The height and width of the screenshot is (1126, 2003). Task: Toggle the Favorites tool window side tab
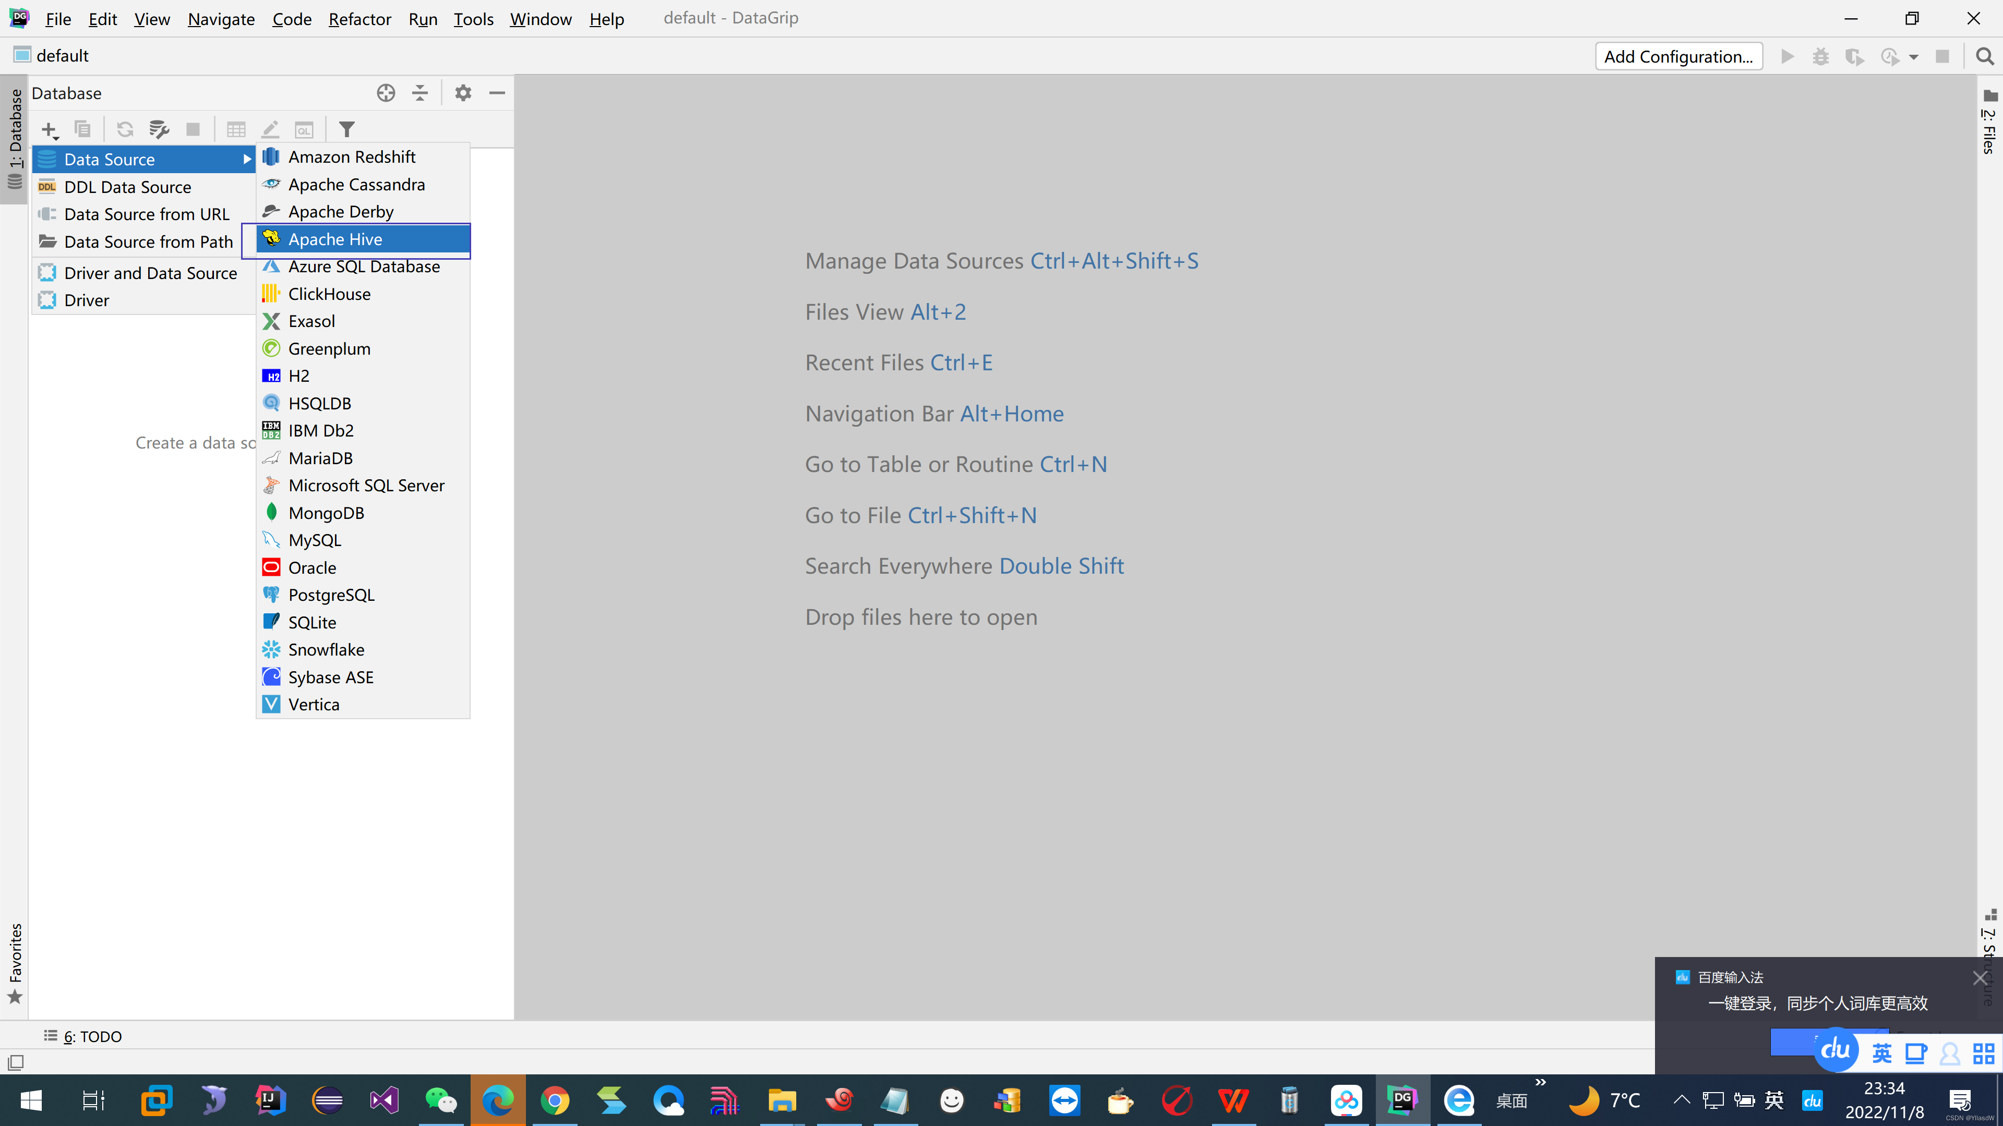tap(15, 962)
